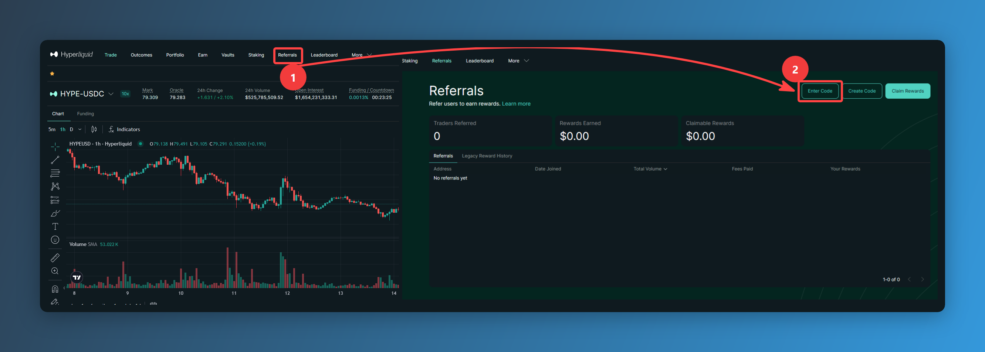Click the Claim Rewards button
The height and width of the screenshot is (352, 985).
pyautogui.click(x=908, y=91)
